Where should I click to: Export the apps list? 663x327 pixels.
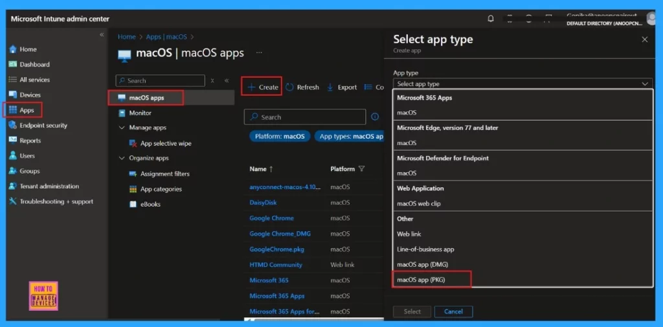click(x=342, y=87)
